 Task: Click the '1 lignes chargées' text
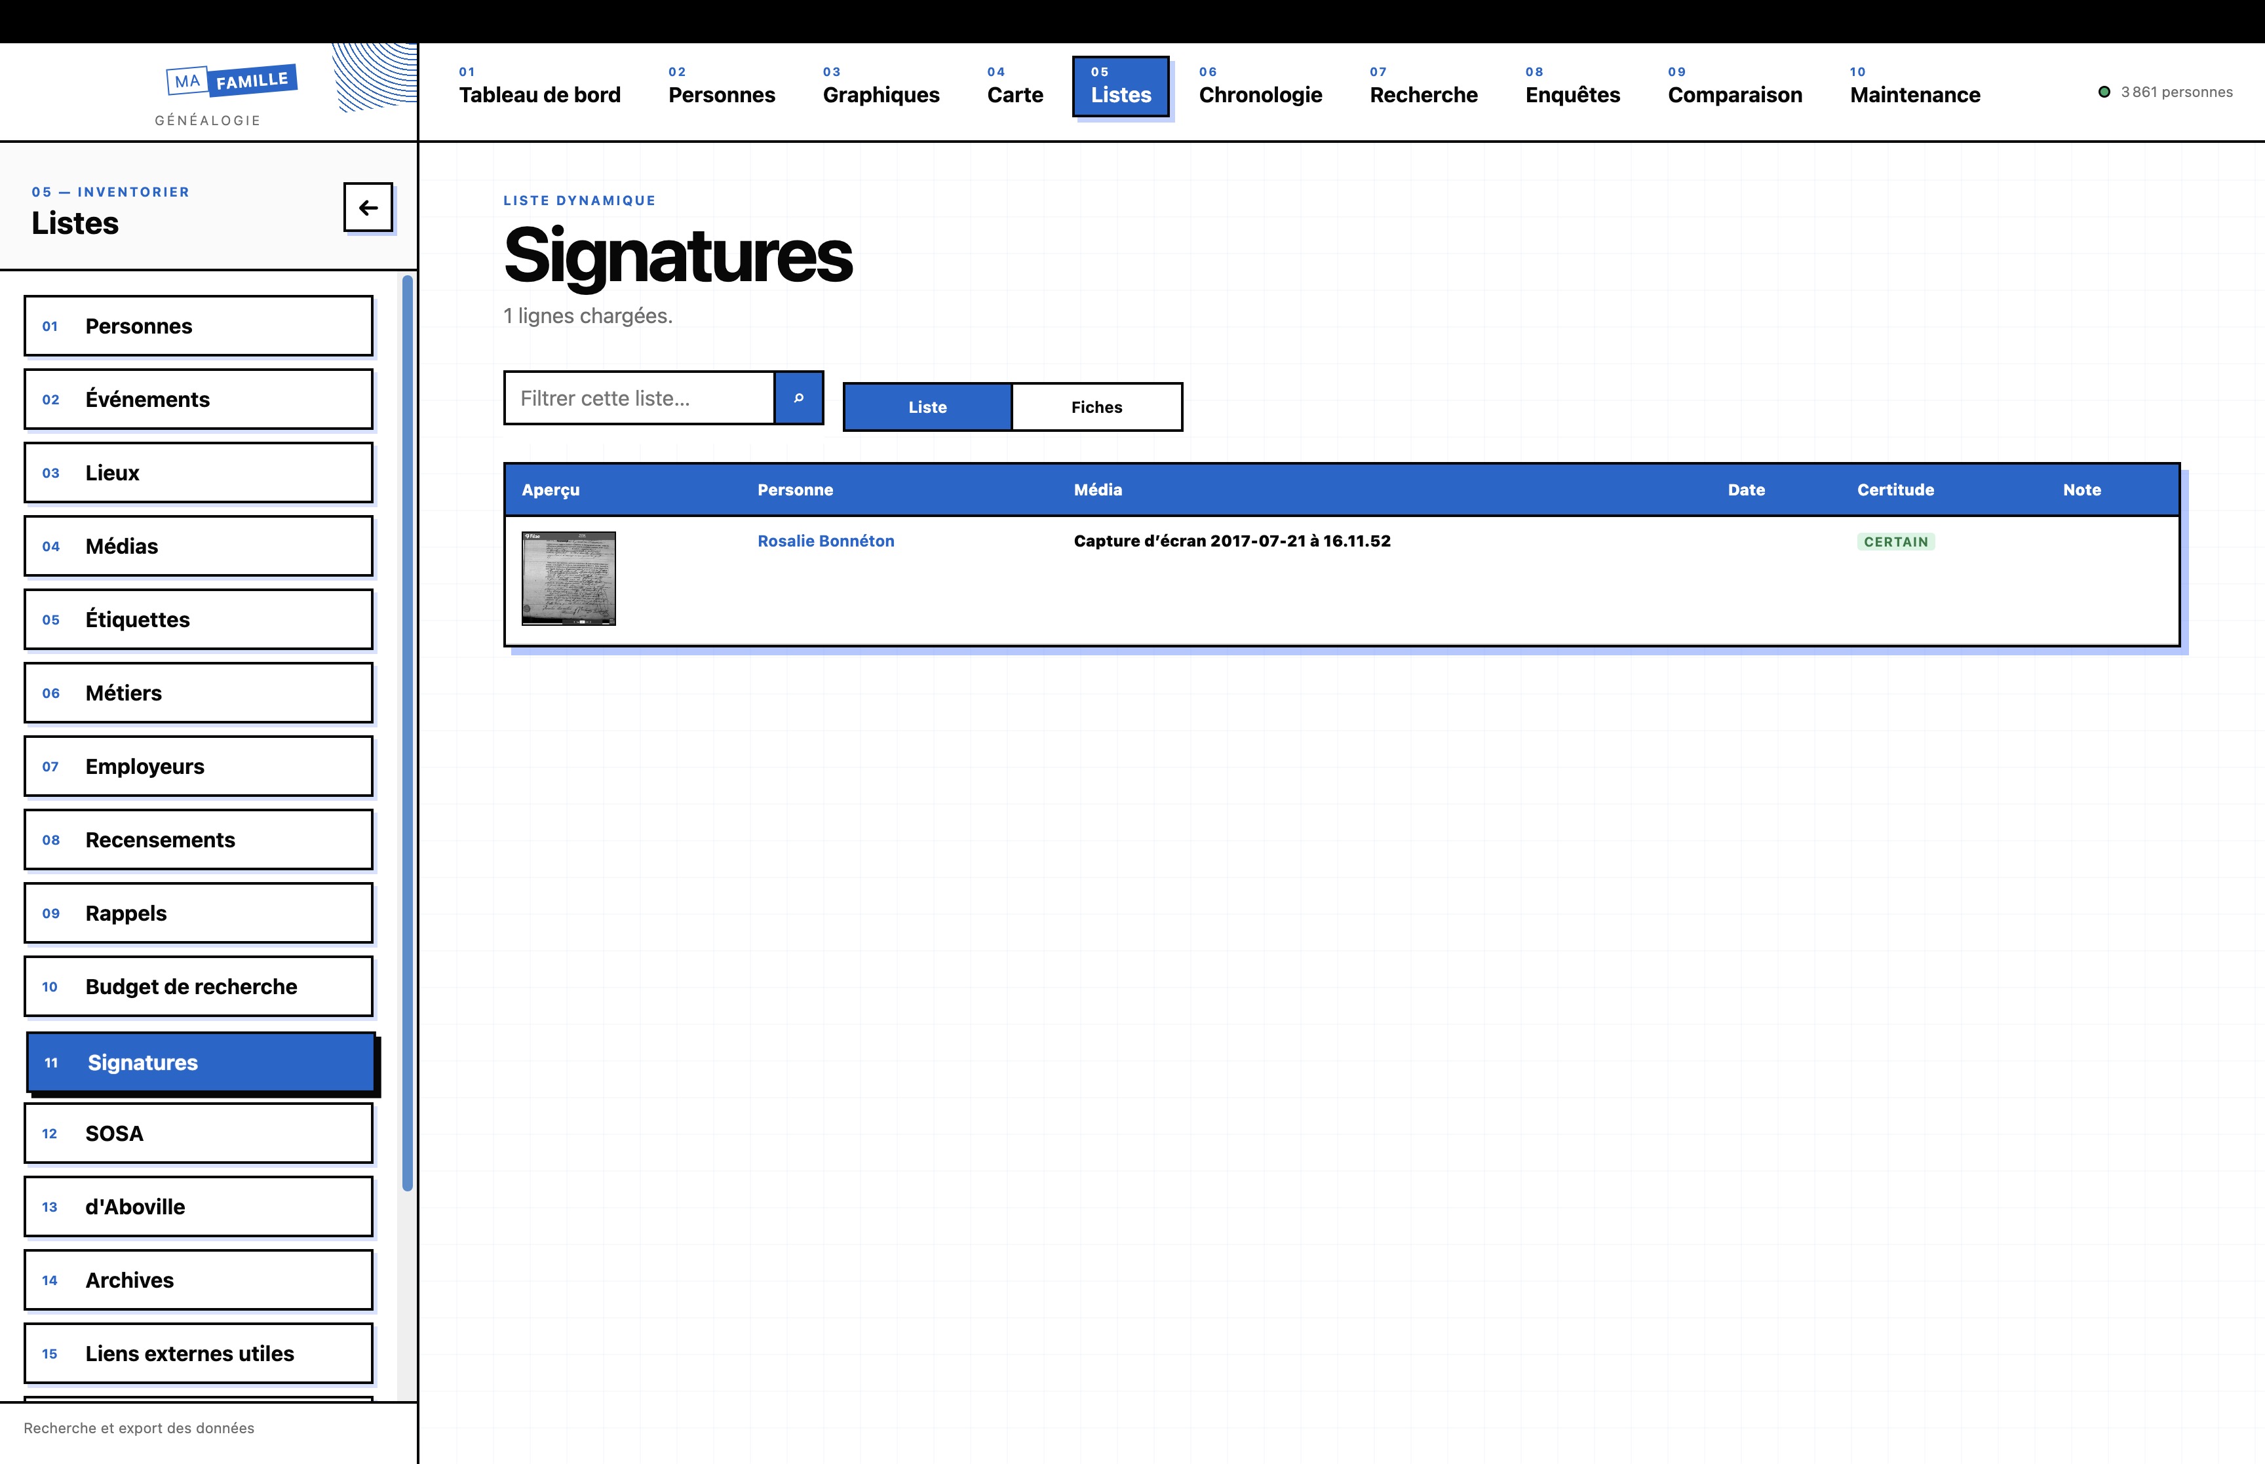tap(587, 316)
